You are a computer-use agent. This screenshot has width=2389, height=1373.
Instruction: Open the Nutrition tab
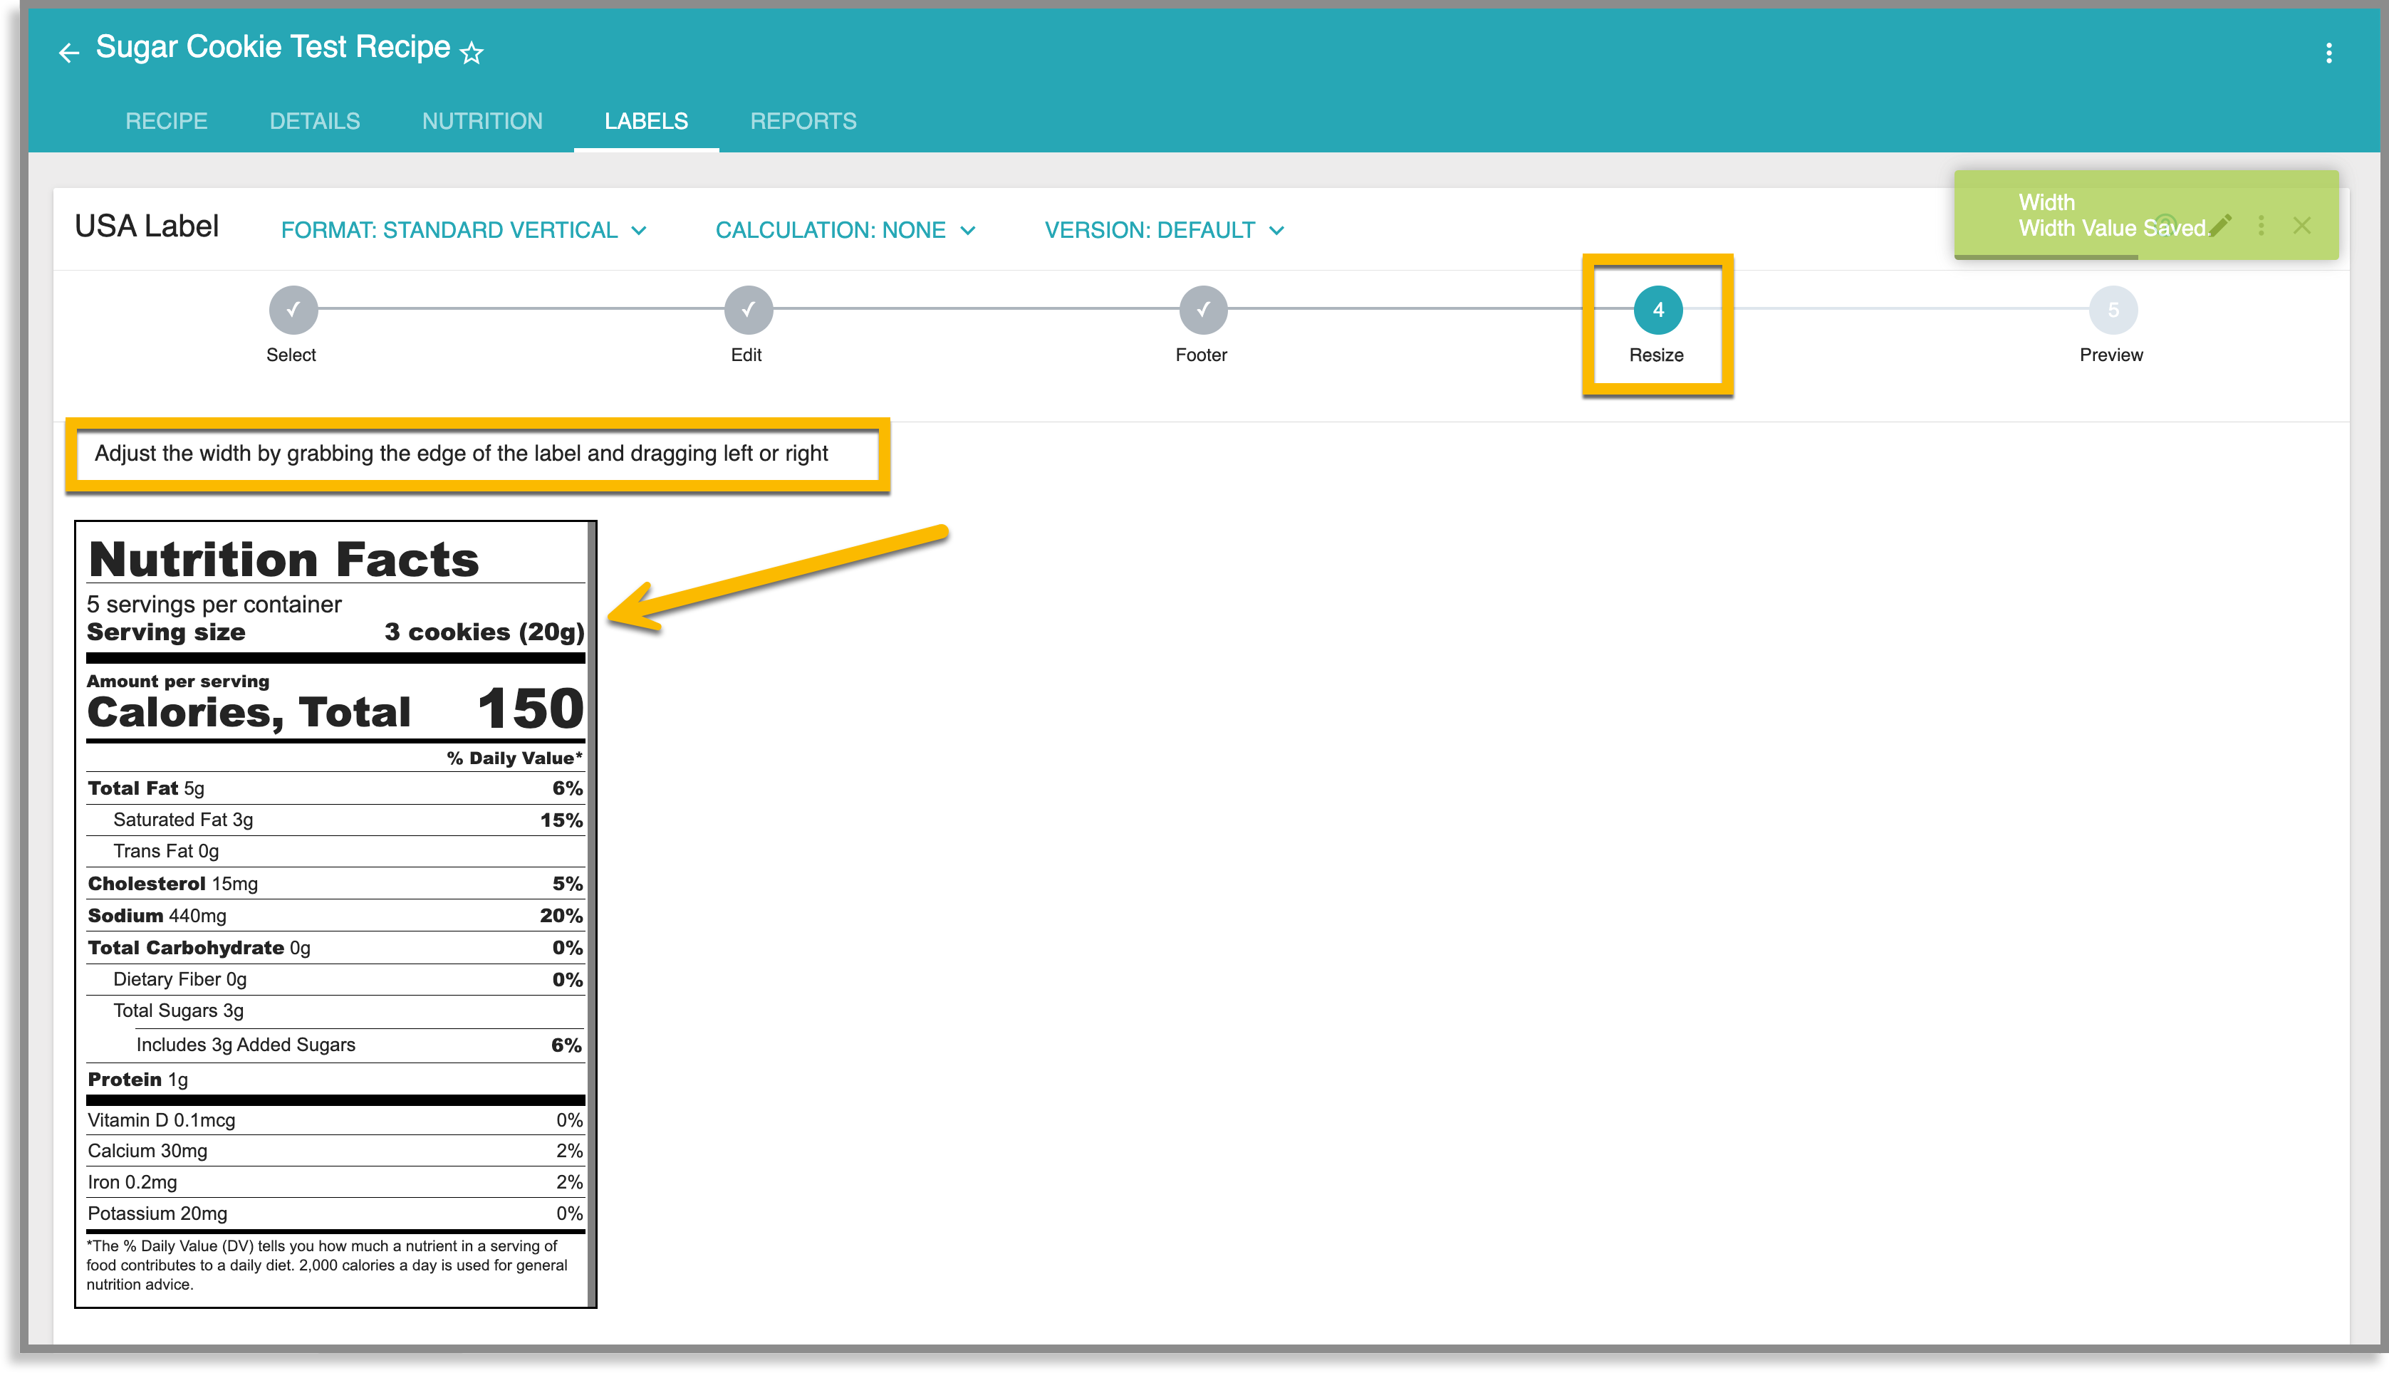pyautogui.click(x=482, y=120)
